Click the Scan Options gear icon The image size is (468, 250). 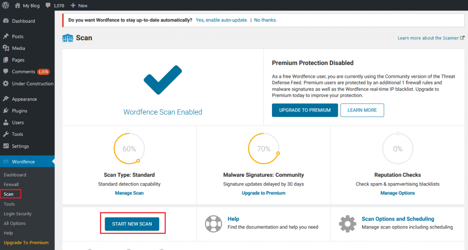[347, 224]
